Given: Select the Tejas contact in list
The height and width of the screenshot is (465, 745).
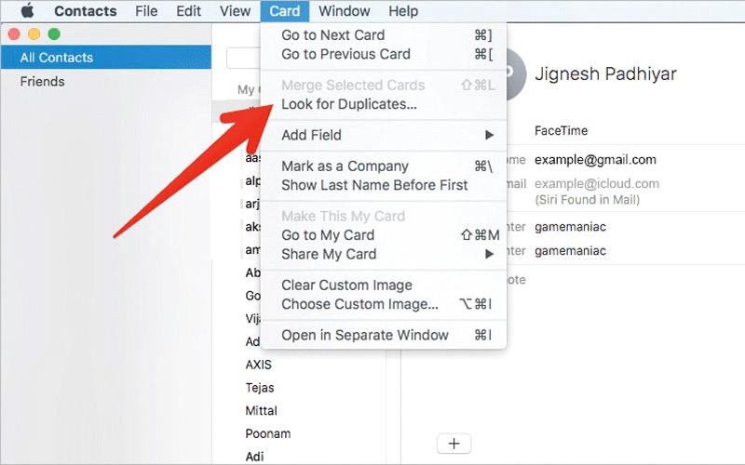Looking at the screenshot, I should point(260,388).
